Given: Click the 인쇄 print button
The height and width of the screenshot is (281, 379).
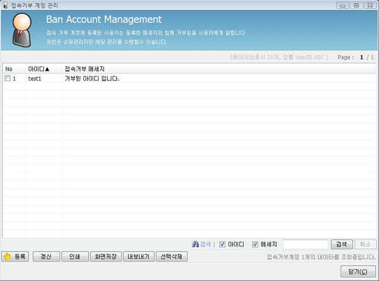Looking at the screenshot, I should 75,256.
